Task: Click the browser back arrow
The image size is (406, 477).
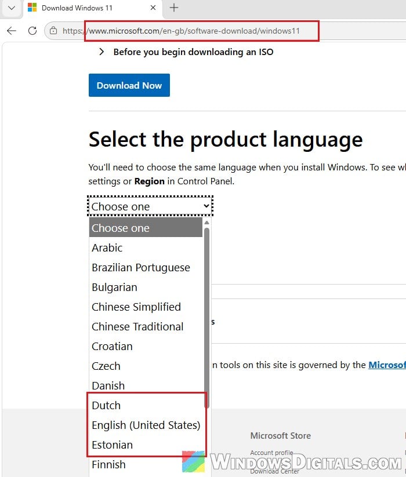Action: [x=12, y=31]
